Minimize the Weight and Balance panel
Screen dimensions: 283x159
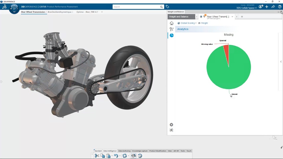(279, 12)
